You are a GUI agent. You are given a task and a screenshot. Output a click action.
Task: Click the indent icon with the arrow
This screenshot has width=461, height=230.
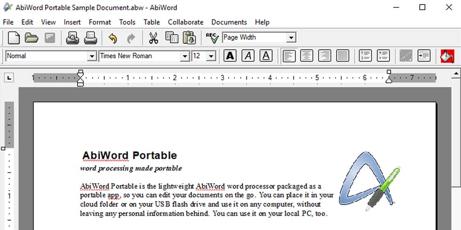[424, 56]
